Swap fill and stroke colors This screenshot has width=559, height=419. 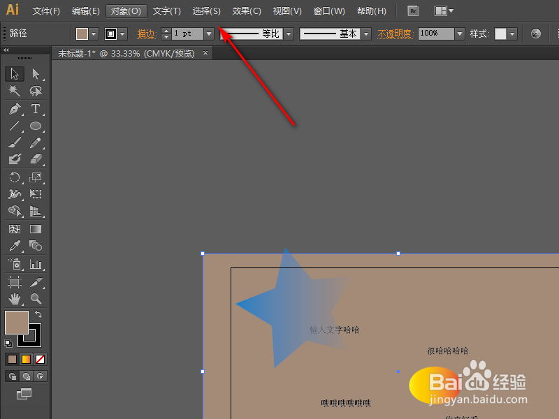38,314
